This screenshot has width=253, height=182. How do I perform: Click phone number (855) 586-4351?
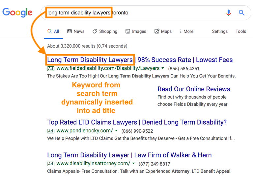(183, 69)
